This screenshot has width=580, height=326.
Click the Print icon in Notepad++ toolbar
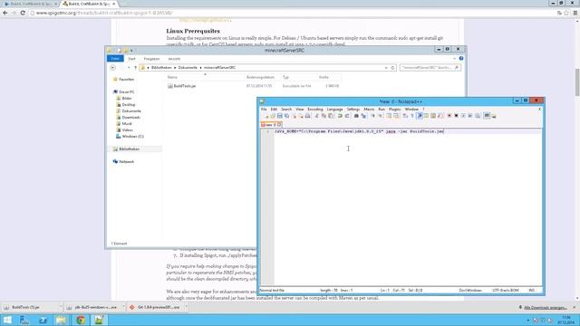point(308,116)
